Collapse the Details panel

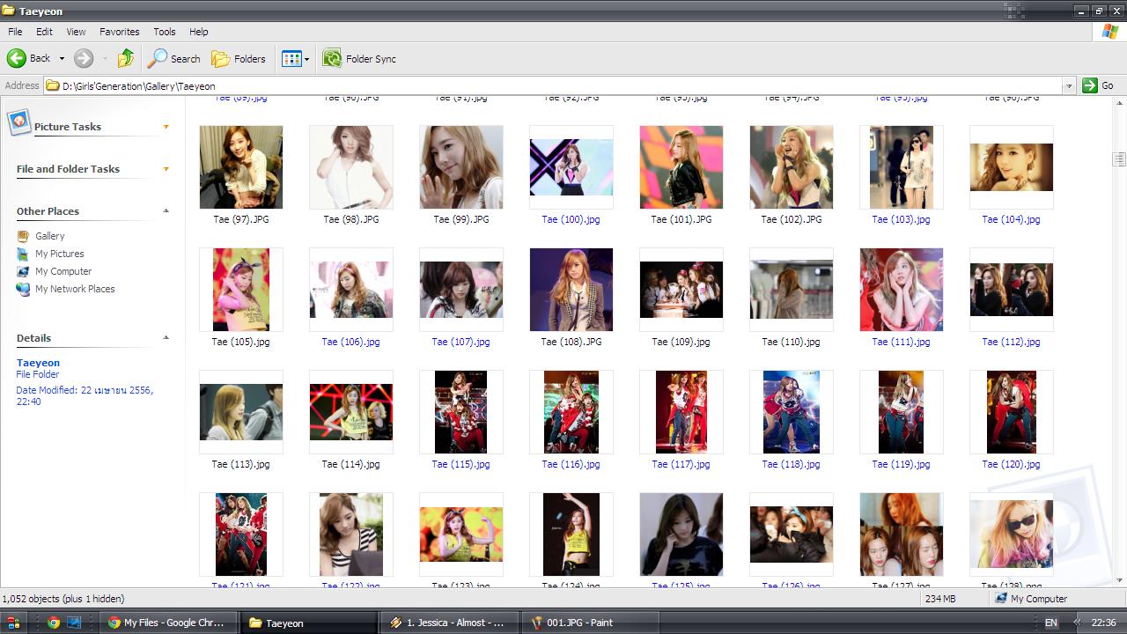tap(166, 338)
